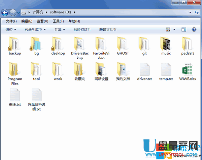The image size is (202, 160).
Task: Select the 收藏夹 folder icon
Action: (79, 69)
